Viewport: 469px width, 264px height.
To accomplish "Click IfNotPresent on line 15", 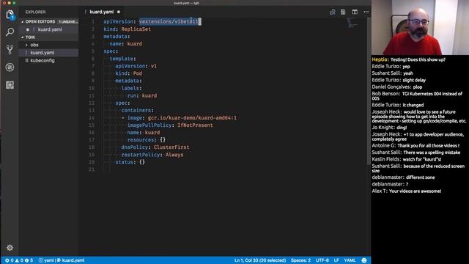I will coord(196,125).
